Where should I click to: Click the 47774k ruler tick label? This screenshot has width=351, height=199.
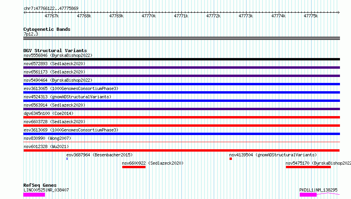[278, 16]
